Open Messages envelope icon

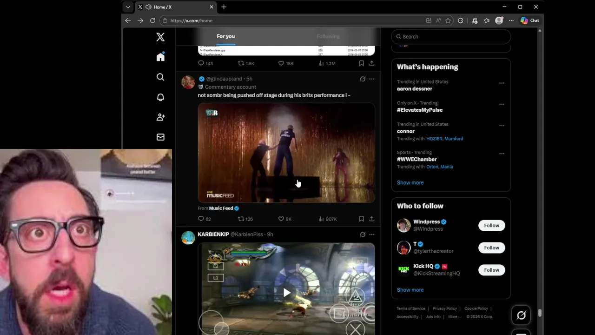[160, 137]
